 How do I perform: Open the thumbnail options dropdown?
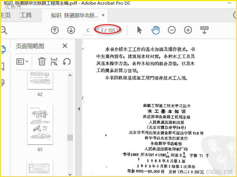(22, 61)
